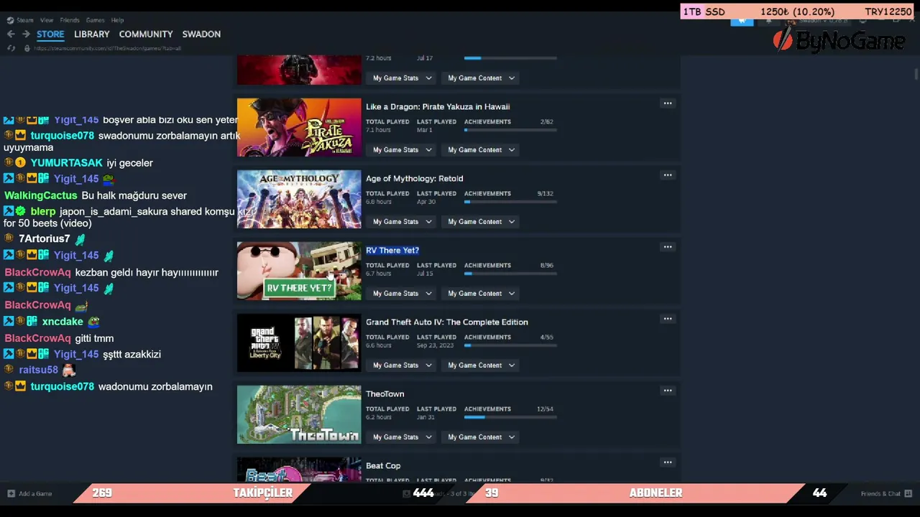Click the Friends & Chat label

coord(880,494)
